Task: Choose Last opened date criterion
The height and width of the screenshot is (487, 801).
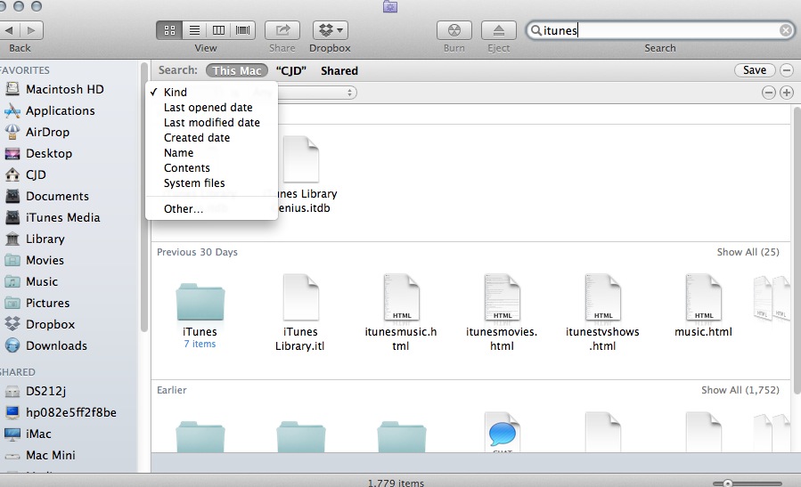Action: tap(211, 107)
